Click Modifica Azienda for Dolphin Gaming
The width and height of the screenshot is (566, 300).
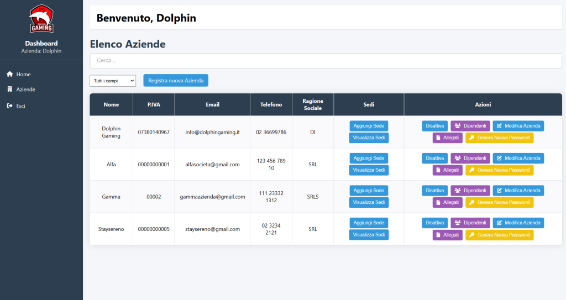[x=518, y=125]
